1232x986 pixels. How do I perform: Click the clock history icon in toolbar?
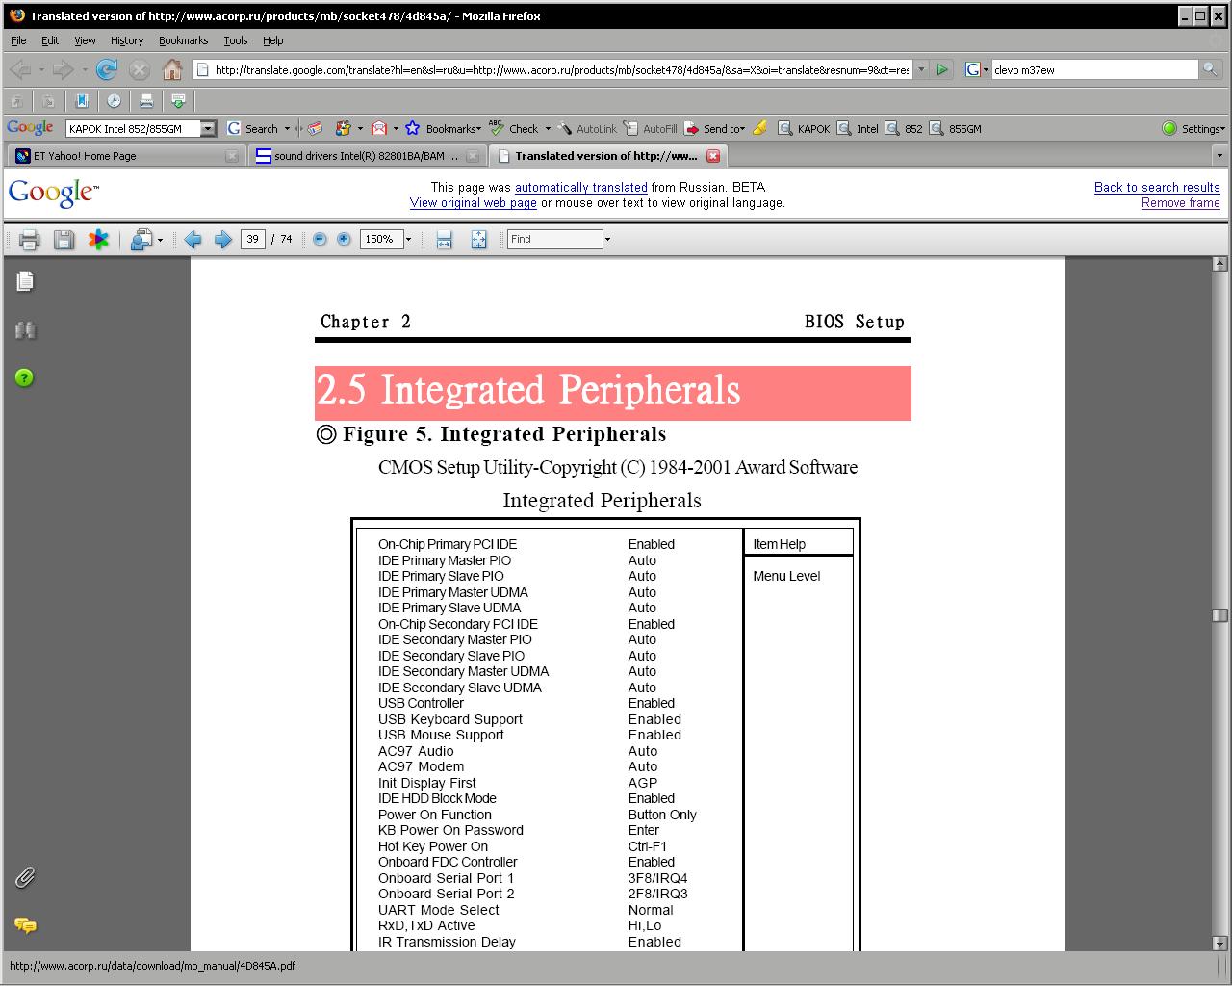point(114,100)
